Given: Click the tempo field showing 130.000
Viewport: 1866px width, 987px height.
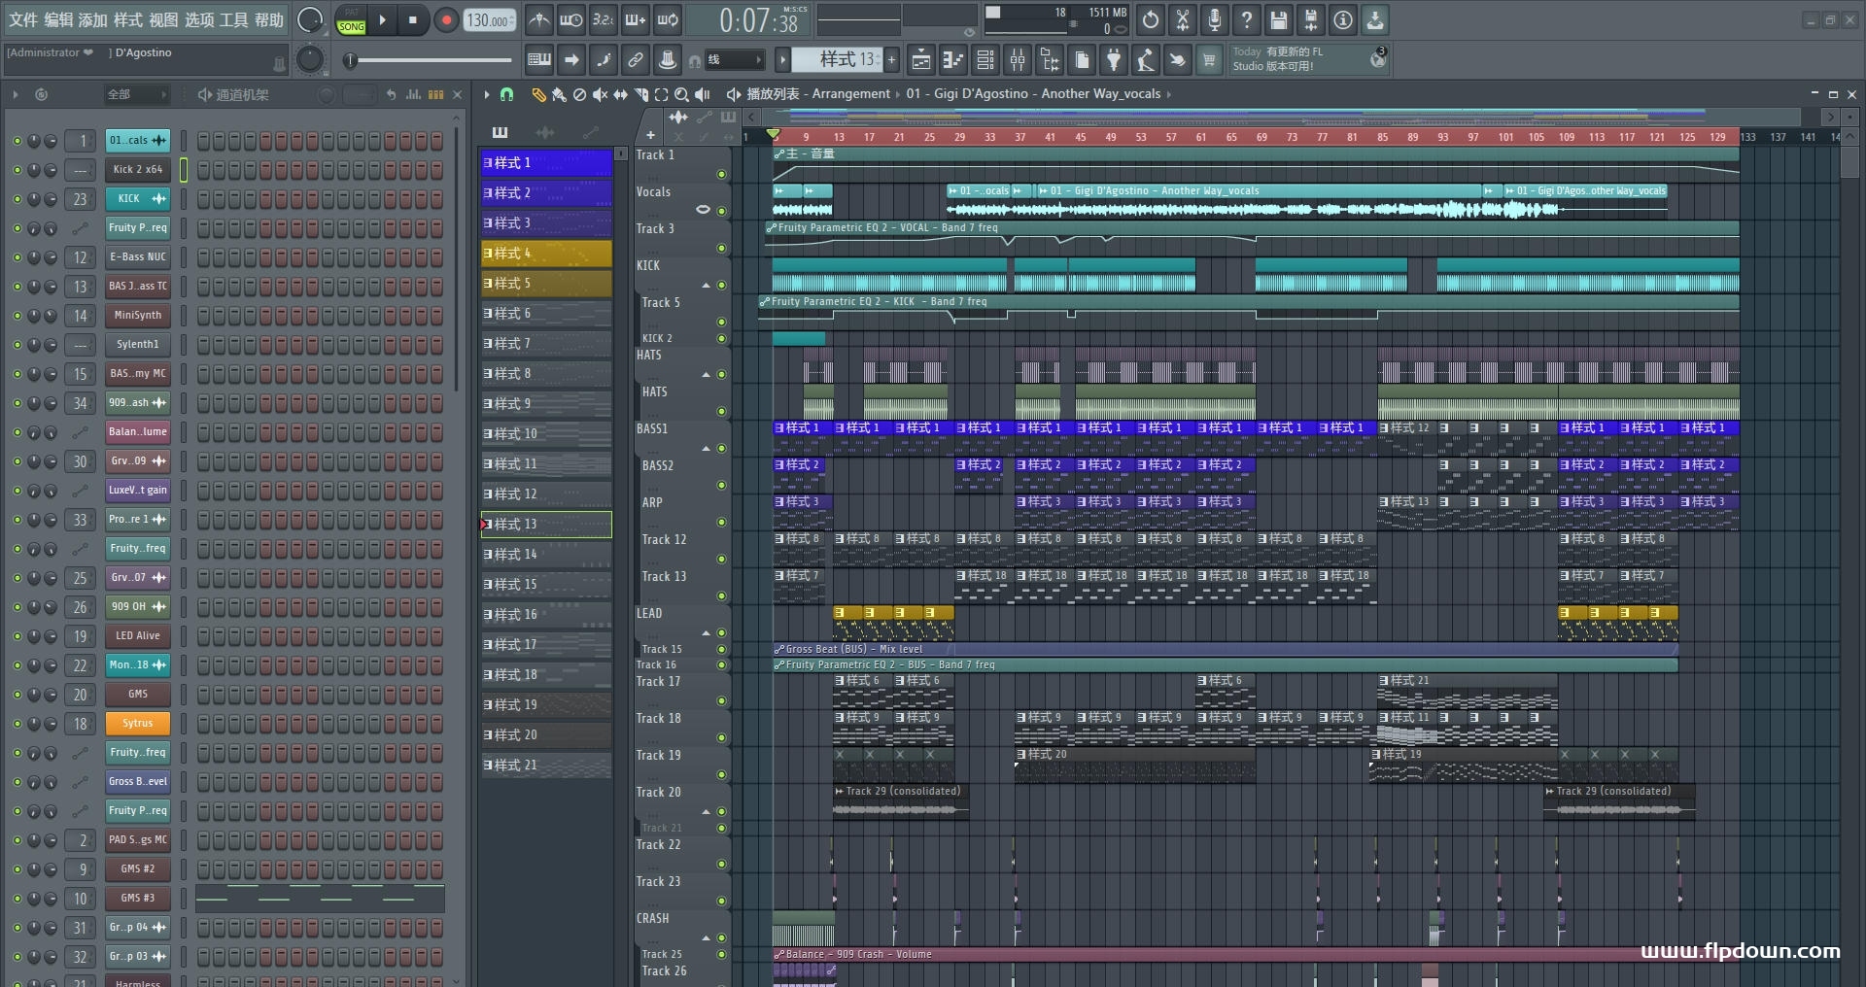Looking at the screenshot, I should pos(490,20).
